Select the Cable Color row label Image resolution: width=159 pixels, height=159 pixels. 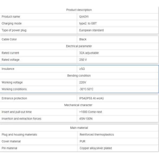tap(9, 39)
